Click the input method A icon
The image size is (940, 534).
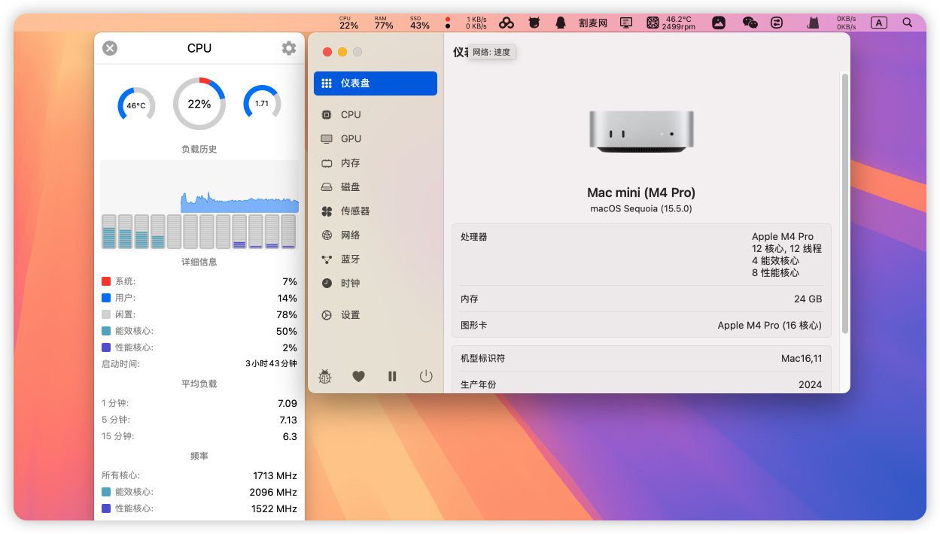click(878, 23)
